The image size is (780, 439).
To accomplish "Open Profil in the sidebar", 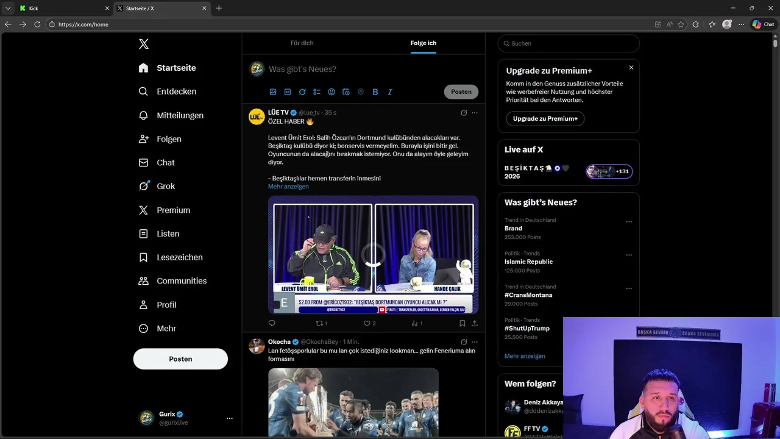I will tap(158, 305).
